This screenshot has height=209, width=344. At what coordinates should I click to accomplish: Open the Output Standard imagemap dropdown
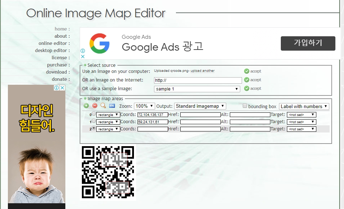click(200, 106)
